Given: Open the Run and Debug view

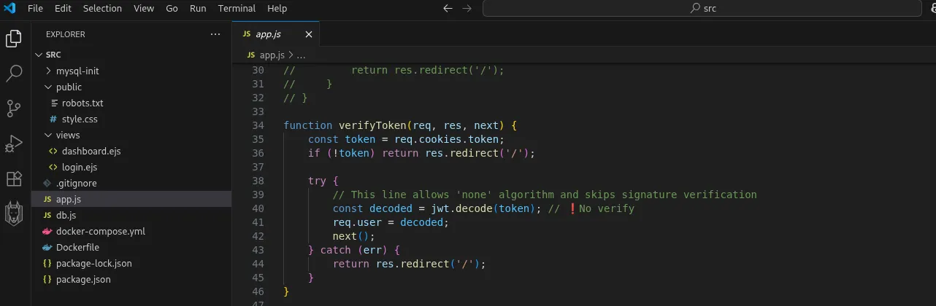Looking at the screenshot, I should point(13,144).
